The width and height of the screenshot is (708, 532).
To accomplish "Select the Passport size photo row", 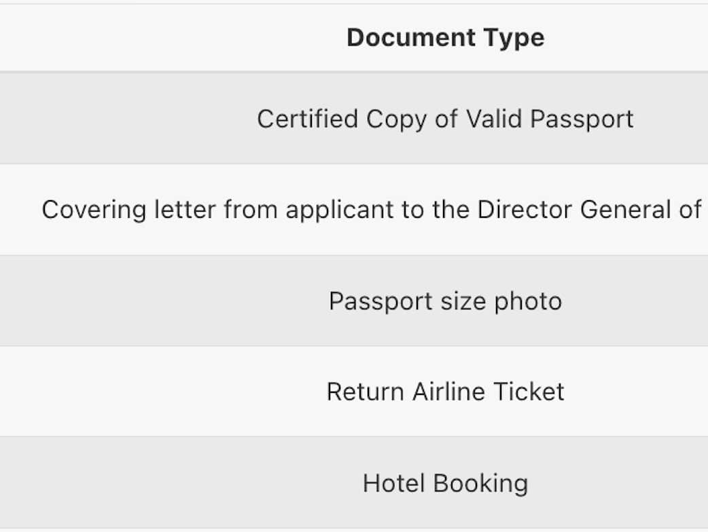I will coord(445,301).
